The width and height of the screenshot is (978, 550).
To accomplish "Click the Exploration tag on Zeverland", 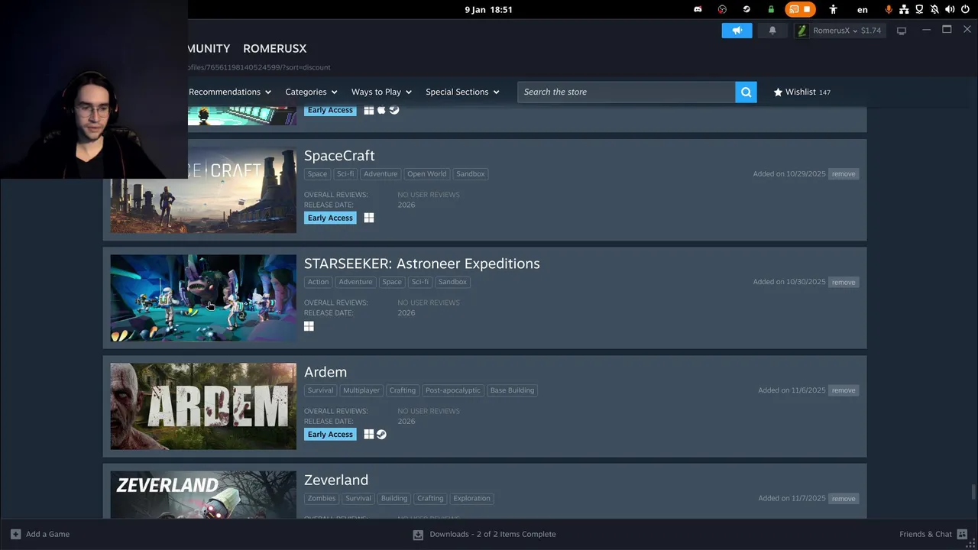I will tap(471, 498).
